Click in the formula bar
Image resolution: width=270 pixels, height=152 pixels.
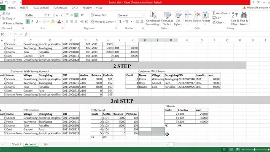[149, 34]
